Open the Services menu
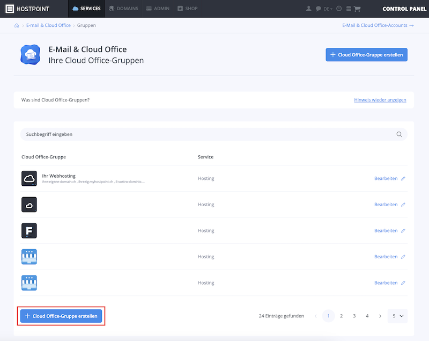Screen dimensions: 429x341 pyautogui.click(x=86, y=9)
